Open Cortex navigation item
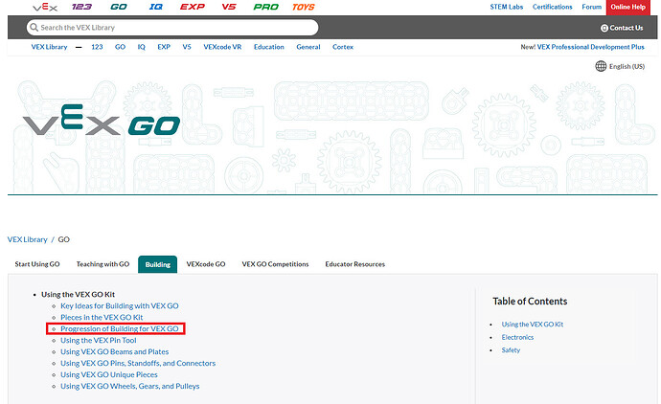 click(x=343, y=47)
